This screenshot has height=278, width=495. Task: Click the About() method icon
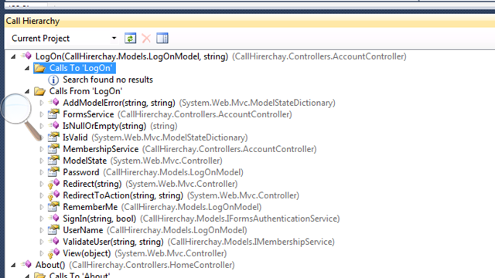[26, 264]
